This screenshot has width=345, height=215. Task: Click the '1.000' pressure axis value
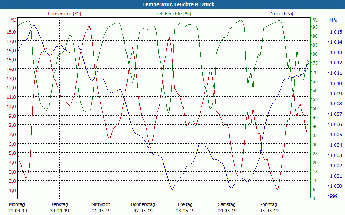(x=336, y=186)
